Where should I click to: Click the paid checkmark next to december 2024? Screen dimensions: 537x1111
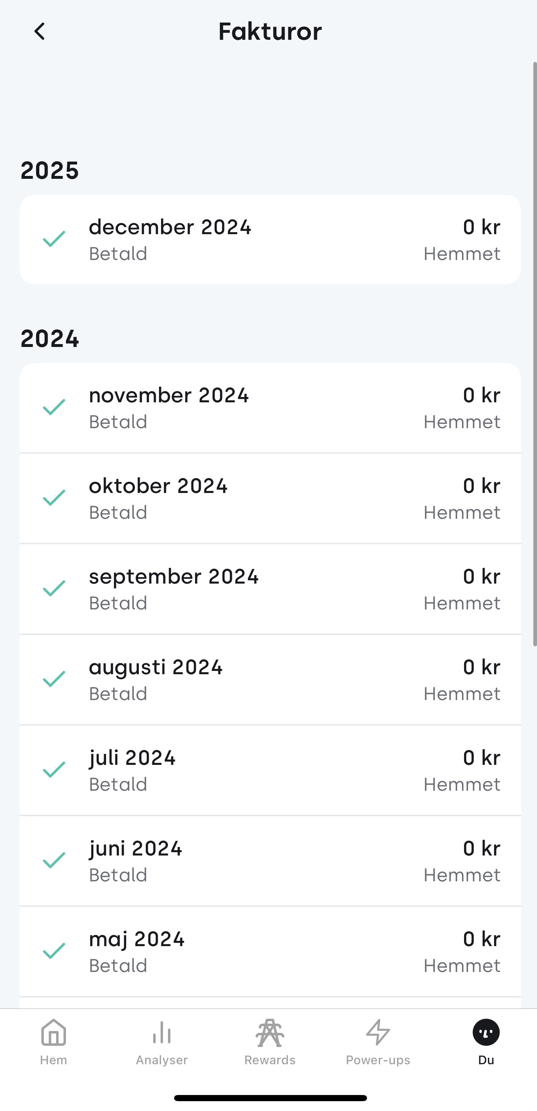[x=54, y=239]
